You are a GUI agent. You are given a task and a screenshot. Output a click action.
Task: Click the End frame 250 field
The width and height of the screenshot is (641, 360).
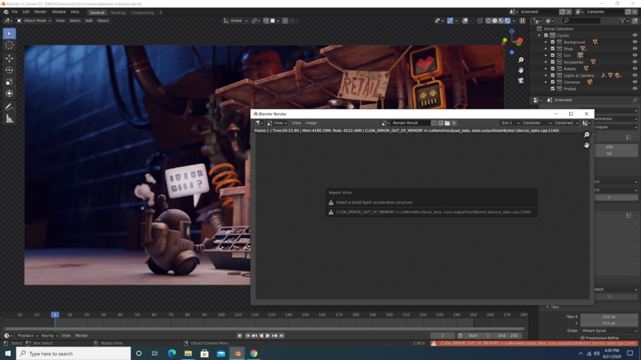(x=508, y=336)
